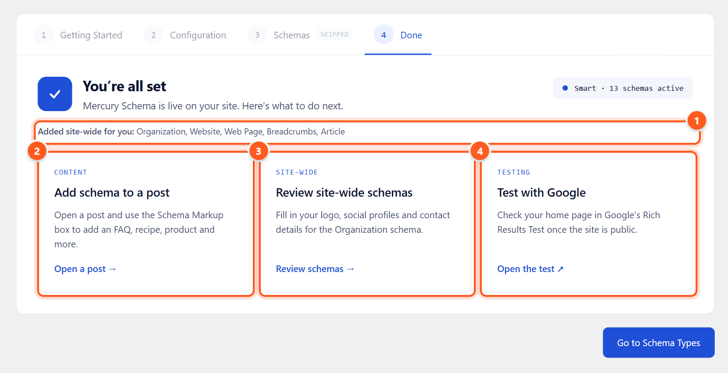Click step number 2 circle
Viewport: 728px width, 373px height.
pyautogui.click(x=154, y=35)
